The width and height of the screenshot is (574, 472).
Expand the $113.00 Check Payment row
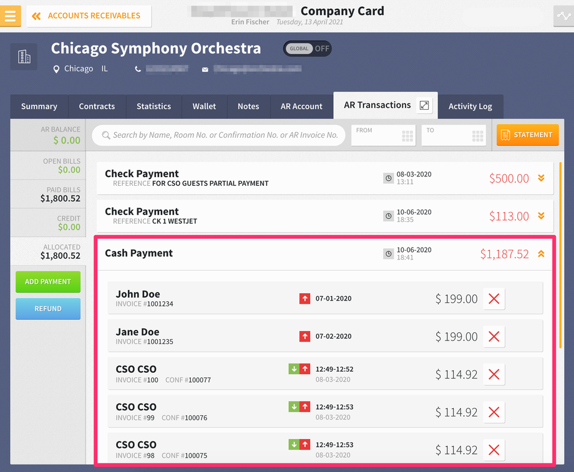pyautogui.click(x=541, y=216)
